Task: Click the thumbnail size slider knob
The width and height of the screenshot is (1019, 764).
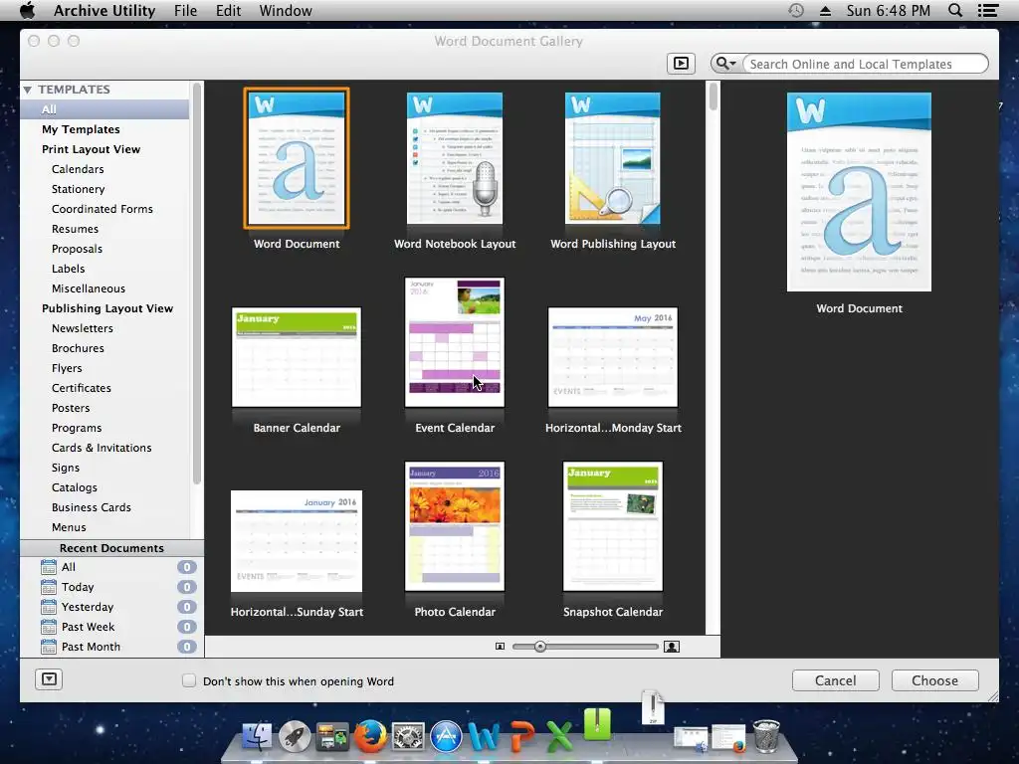Action: (x=540, y=647)
